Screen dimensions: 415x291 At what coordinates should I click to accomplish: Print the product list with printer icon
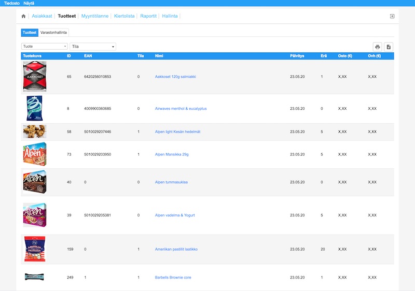coord(378,47)
